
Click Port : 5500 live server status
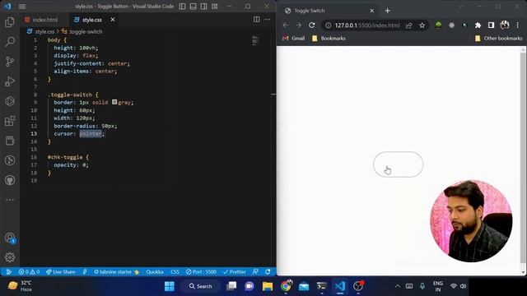[201, 272]
